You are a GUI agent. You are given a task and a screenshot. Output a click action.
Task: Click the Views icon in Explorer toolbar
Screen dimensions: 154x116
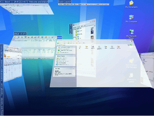coord(84,43)
